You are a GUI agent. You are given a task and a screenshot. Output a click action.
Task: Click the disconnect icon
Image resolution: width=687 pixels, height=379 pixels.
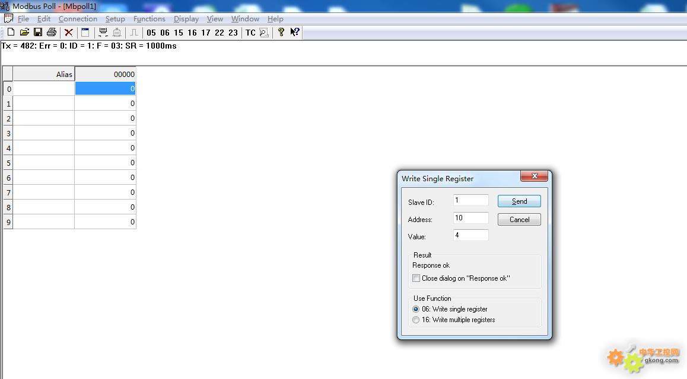click(117, 33)
